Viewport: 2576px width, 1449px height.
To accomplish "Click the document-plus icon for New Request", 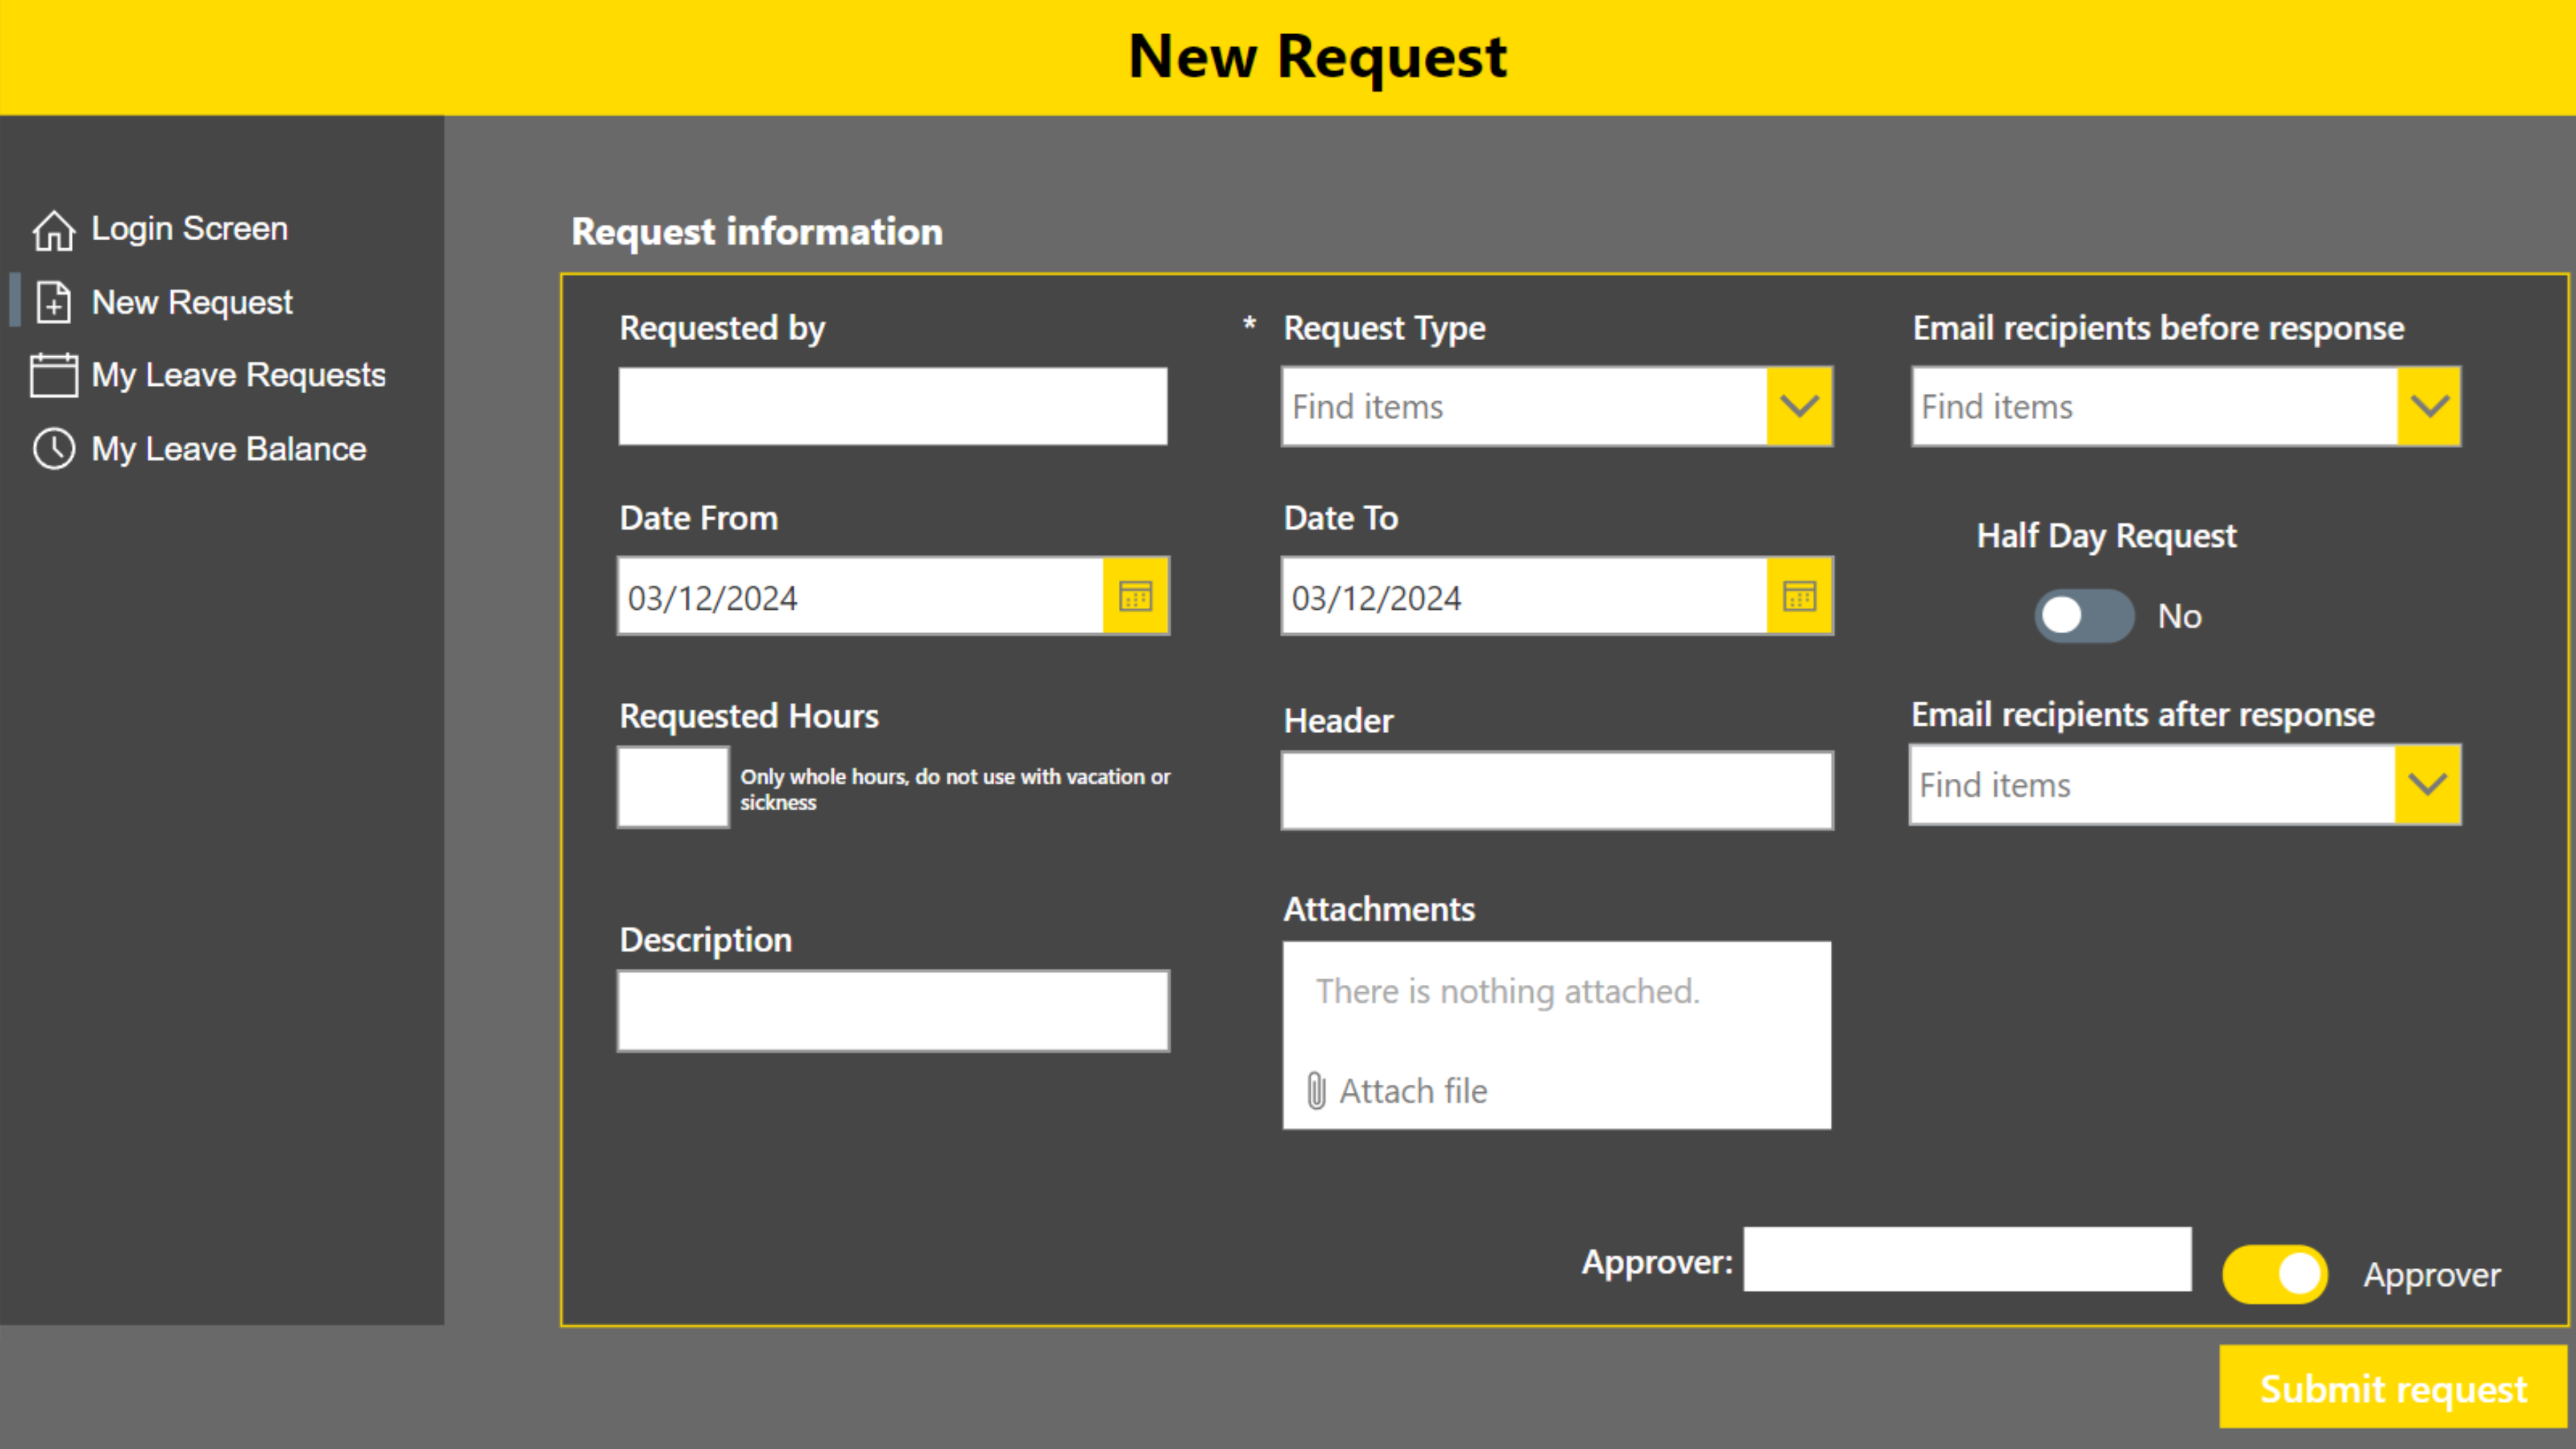I will (x=53, y=302).
